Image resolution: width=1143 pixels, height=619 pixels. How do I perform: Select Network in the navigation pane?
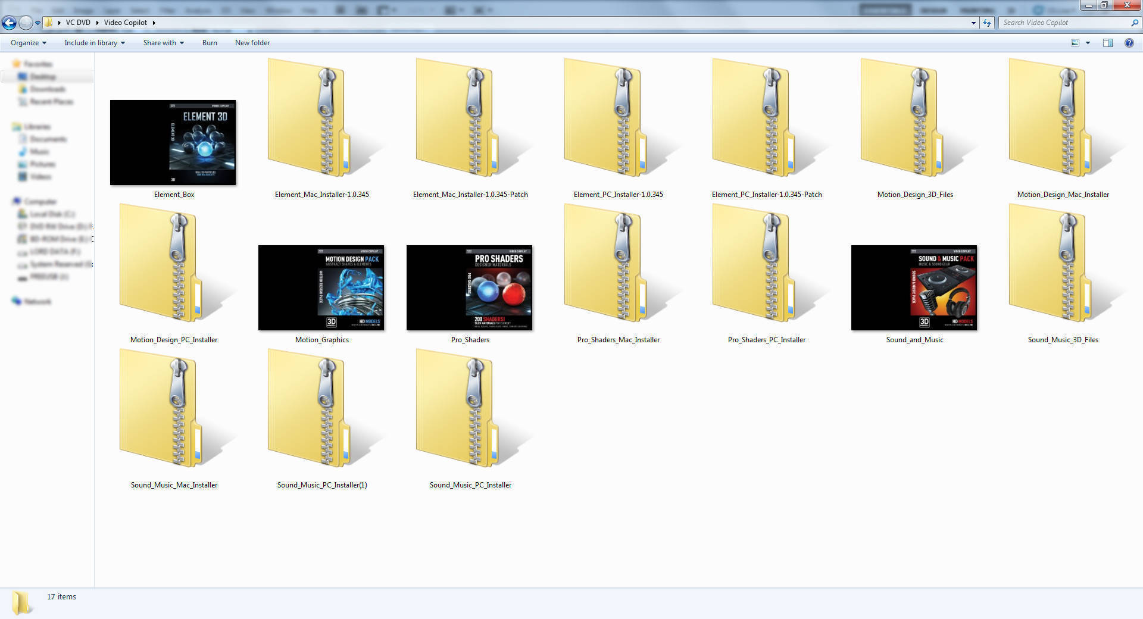pos(32,301)
